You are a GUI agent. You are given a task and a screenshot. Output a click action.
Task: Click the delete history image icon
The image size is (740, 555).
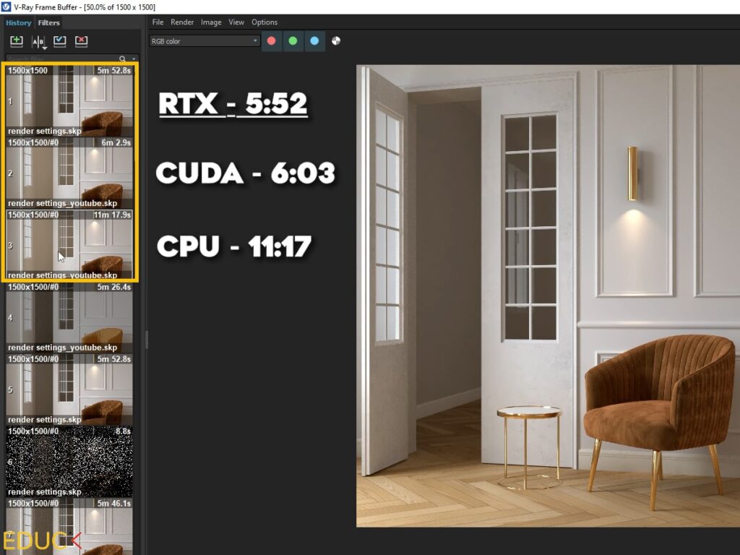click(81, 41)
